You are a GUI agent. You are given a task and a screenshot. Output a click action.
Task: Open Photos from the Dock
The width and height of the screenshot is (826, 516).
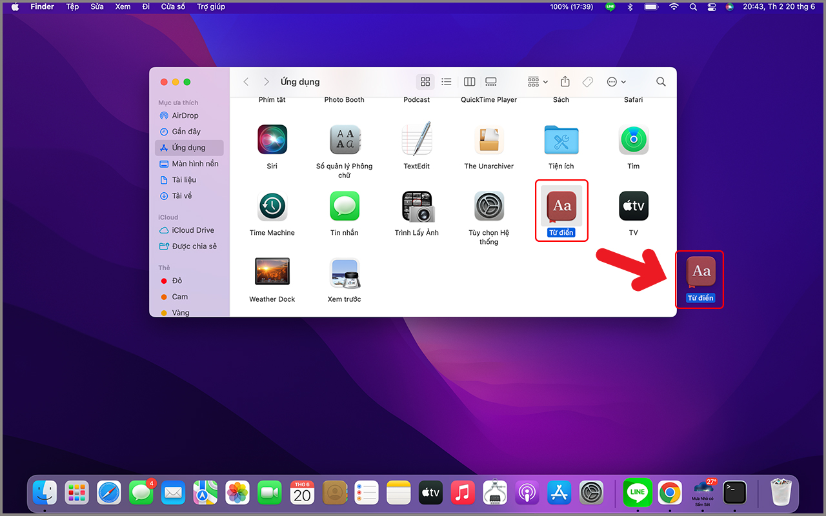click(237, 493)
